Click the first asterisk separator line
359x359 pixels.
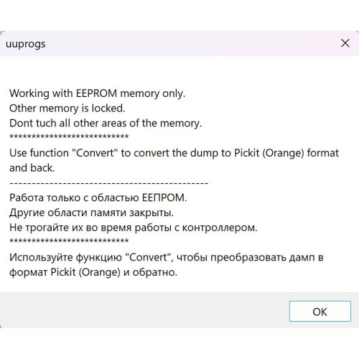[69, 137]
